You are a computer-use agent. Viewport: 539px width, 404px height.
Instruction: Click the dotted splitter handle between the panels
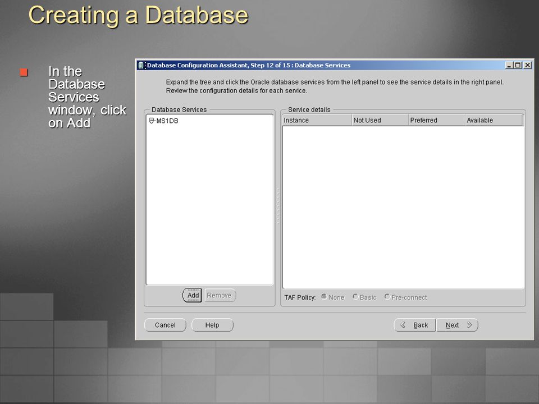tap(278, 206)
